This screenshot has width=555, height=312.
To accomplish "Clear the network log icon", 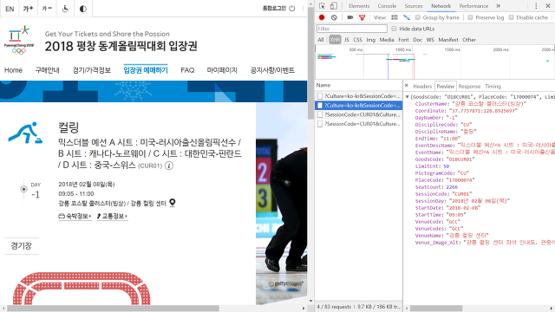I will 334,17.
